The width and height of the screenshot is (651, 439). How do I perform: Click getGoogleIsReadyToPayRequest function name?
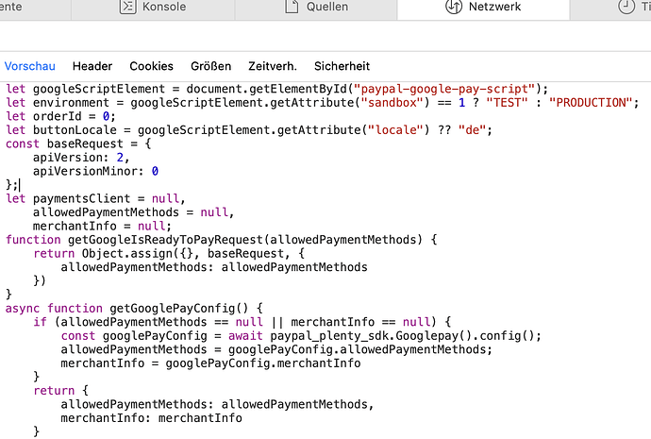165,240
